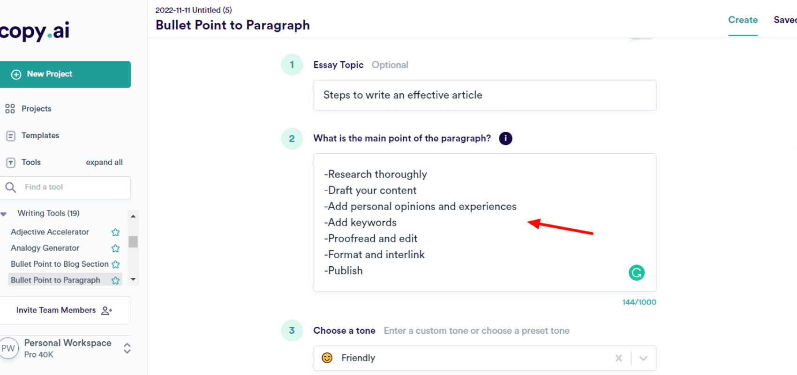Click the info icon beside paragraph question
Image resolution: width=797 pixels, height=375 pixels.
(x=505, y=138)
